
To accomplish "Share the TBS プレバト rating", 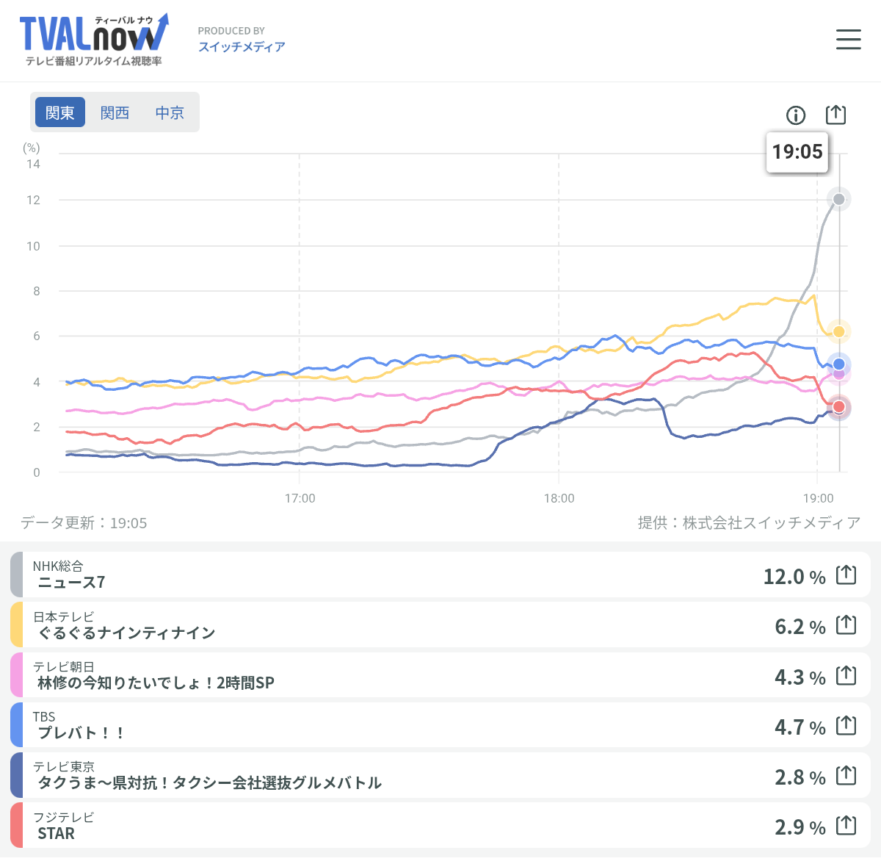I will coord(846,726).
